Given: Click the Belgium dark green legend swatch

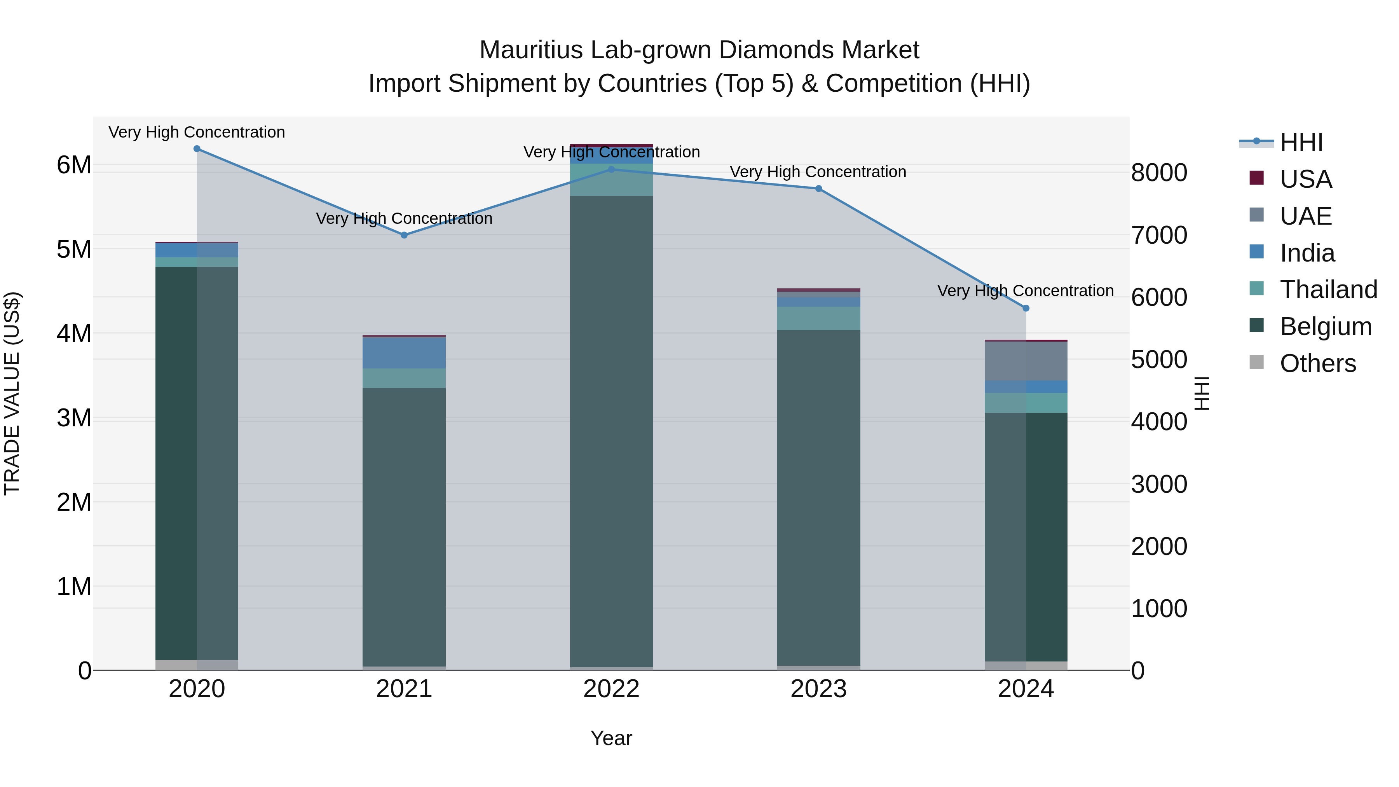Looking at the screenshot, I should tap(1257, 325).
